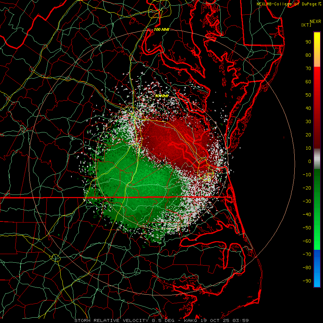Click the "03:59" time stamp
This screenshot has height=323, width=323.
[x=240, y=320]
